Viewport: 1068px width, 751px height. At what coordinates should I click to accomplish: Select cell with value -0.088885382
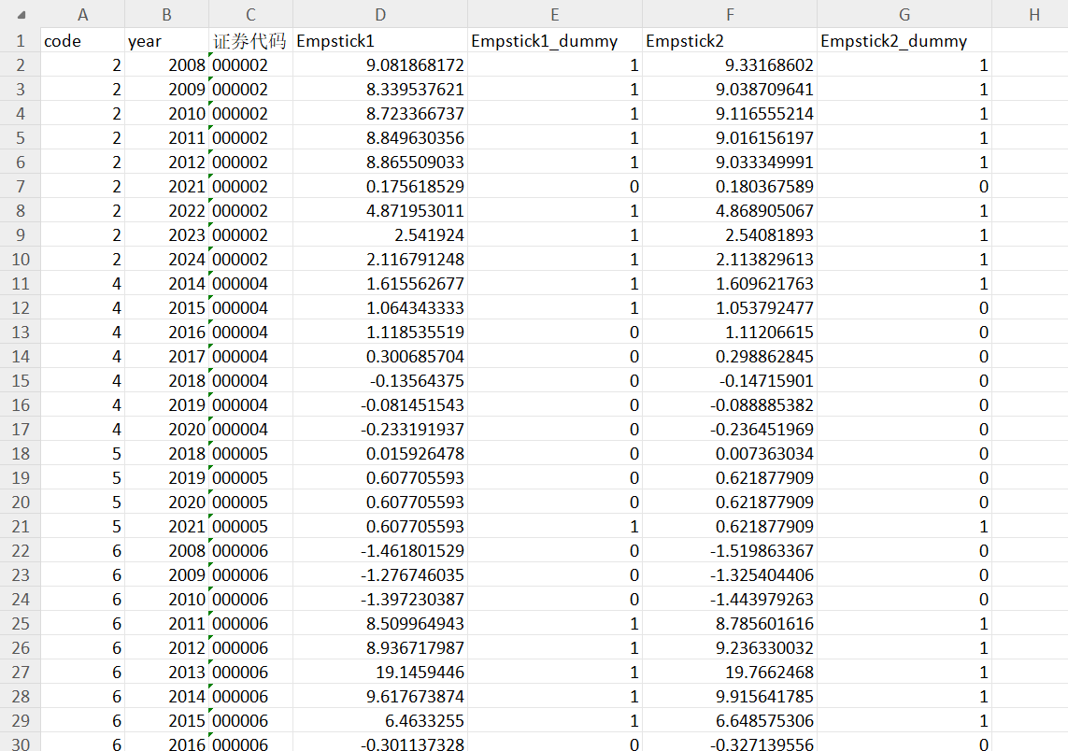[730, 405]
